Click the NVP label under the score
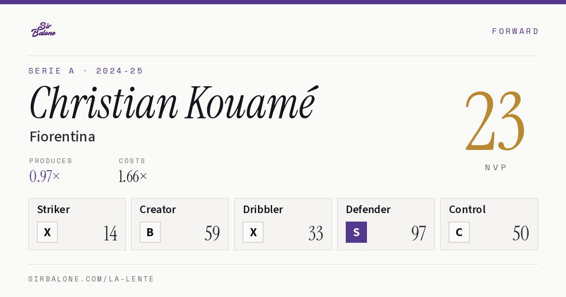This screenshot has width=566, height=297. [x=496, y=167]
